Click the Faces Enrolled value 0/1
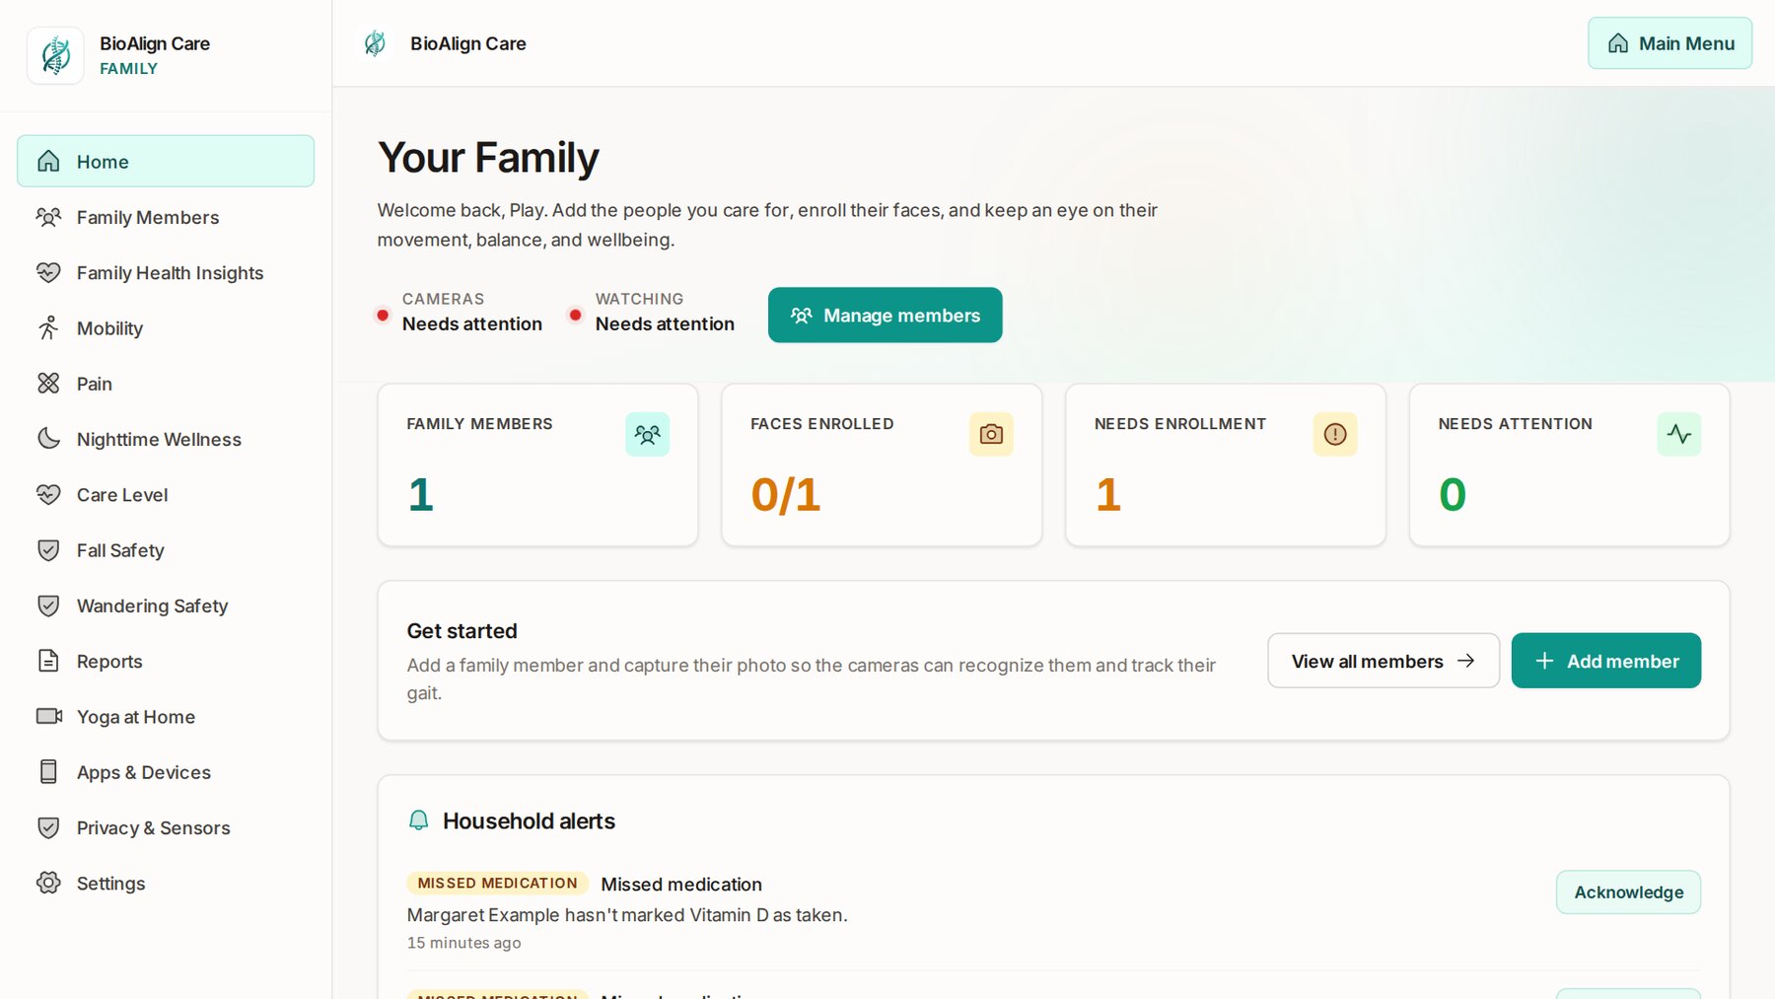Image resolution: width=1775 pixels, height=999 pixels. (785, 494)
